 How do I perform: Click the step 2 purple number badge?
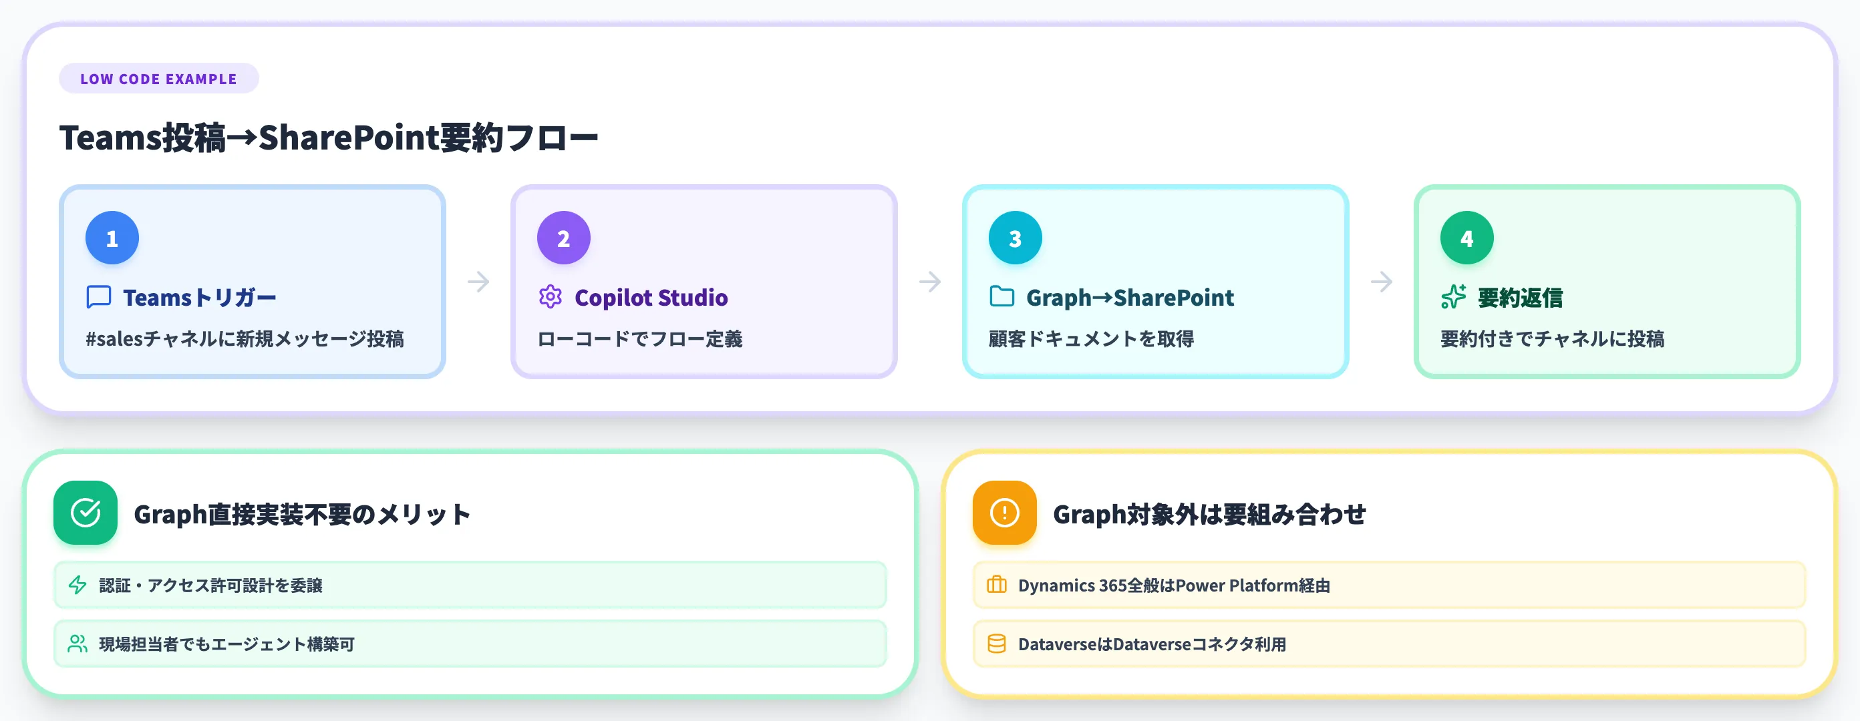click(563, 238)
